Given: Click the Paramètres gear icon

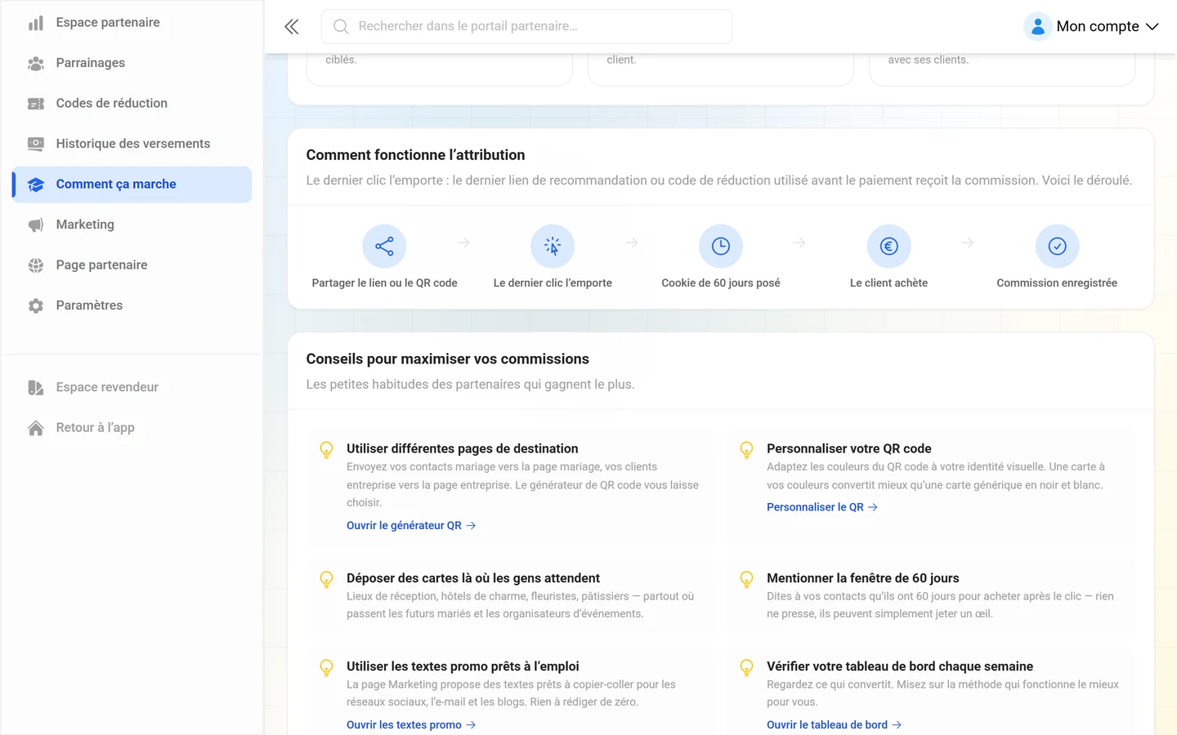Looking at the screenshot, I should tap(36, 305).
